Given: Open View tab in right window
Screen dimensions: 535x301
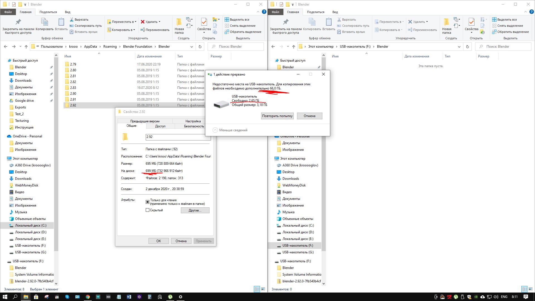Looking at the screenshot, I should (x=335, y=12).
